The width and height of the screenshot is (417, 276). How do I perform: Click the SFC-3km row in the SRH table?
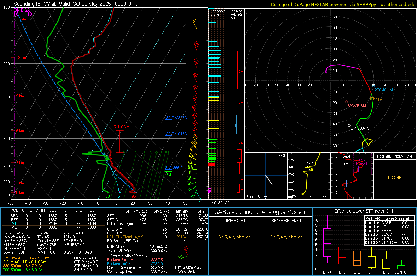[x=158, y=220]
